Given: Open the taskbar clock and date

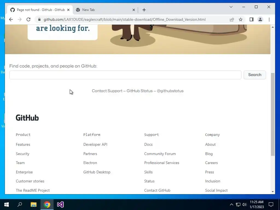Looking at the screenshot, I should coord(256,205).
